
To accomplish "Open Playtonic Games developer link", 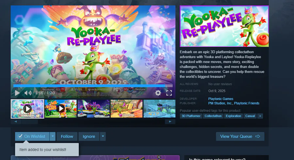I will coord(221,99).
